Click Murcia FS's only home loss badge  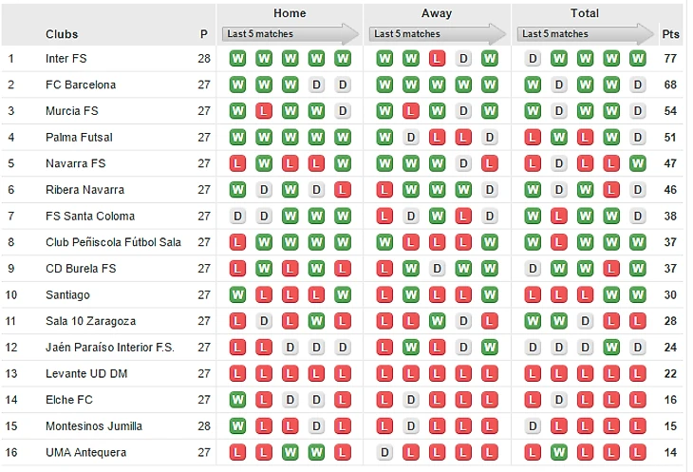264,111
